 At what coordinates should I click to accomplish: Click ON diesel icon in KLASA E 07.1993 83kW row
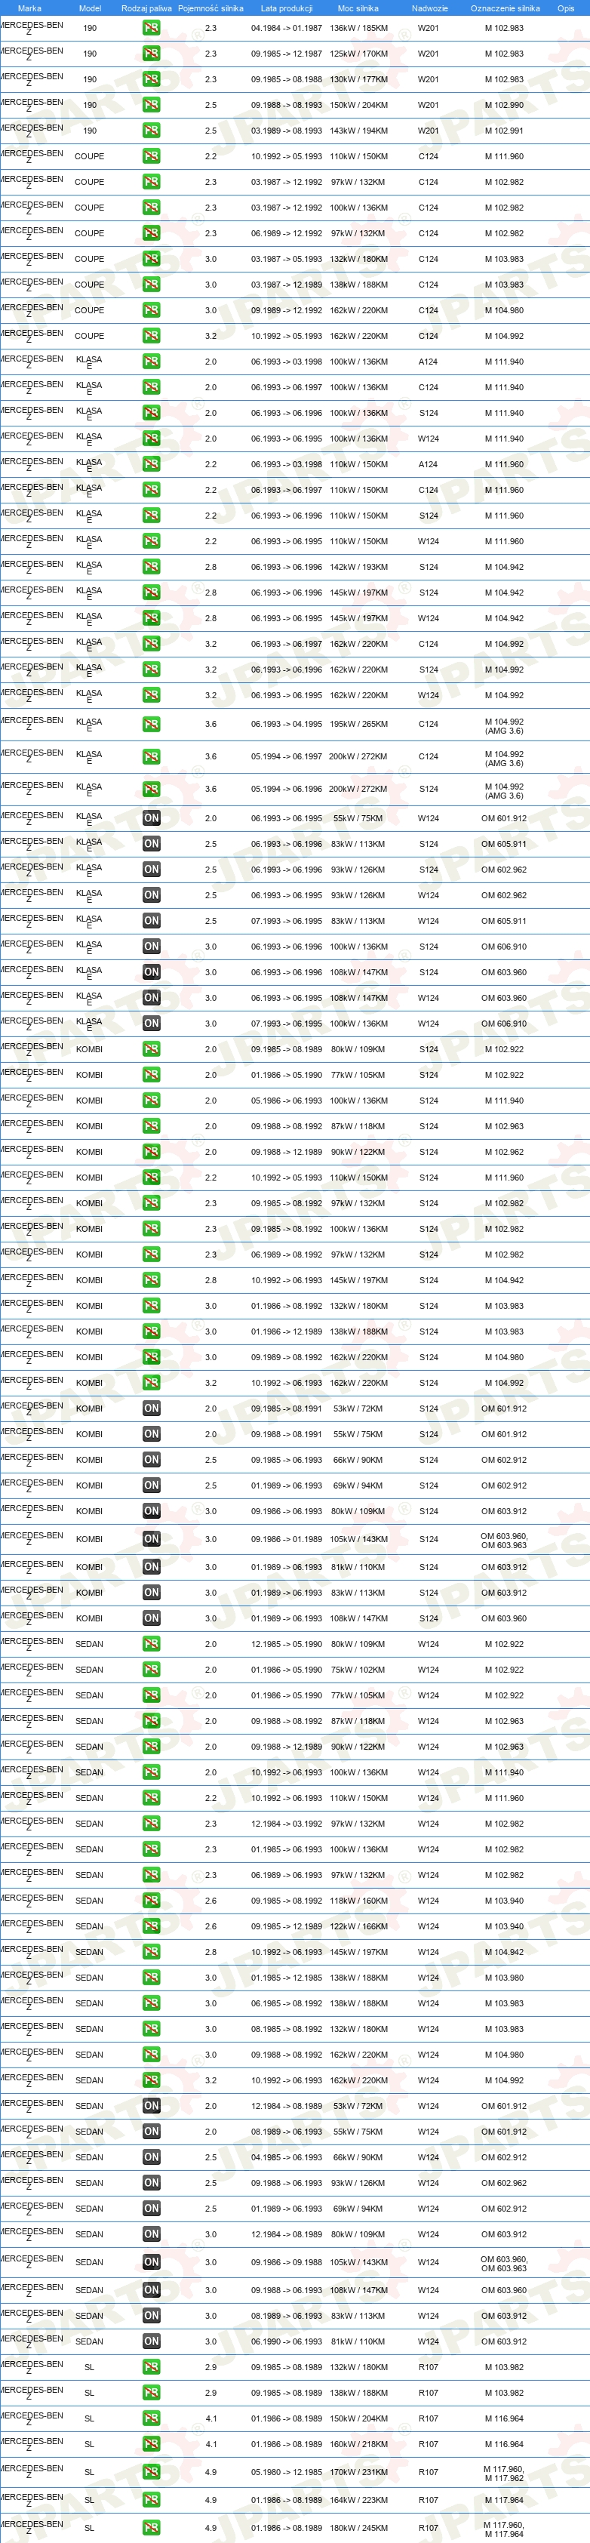[x=151, y=921]
